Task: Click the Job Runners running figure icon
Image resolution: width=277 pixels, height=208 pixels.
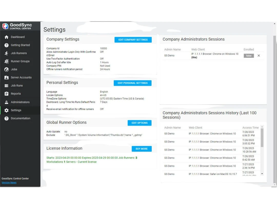Action: click(6, 53)
